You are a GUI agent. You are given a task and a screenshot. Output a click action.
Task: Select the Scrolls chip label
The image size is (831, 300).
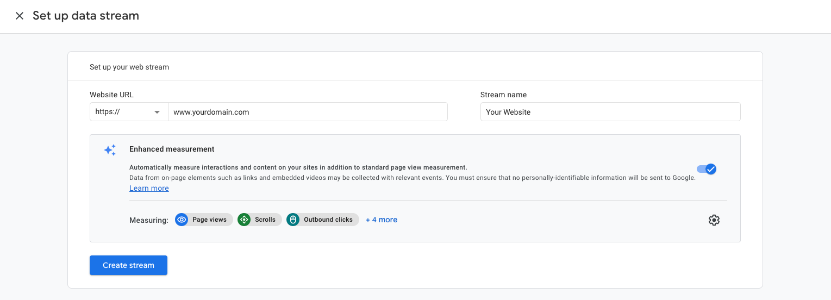pos(265,220)
